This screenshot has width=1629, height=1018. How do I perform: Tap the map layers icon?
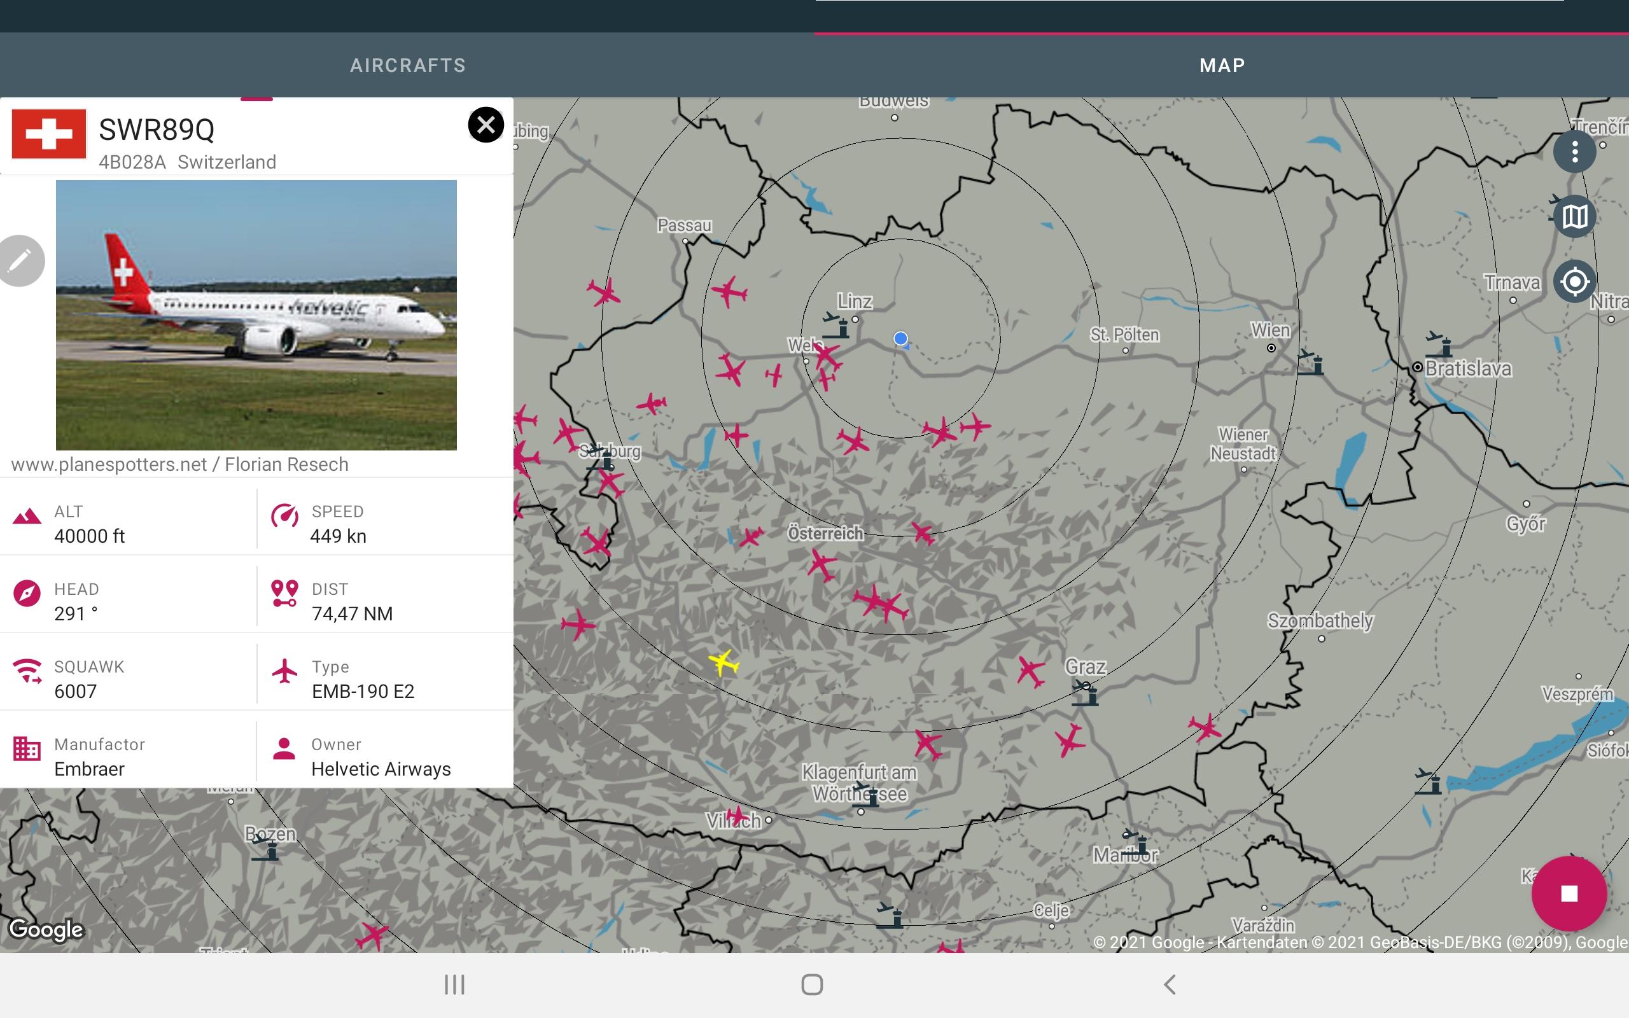(x=1574, y=217)
